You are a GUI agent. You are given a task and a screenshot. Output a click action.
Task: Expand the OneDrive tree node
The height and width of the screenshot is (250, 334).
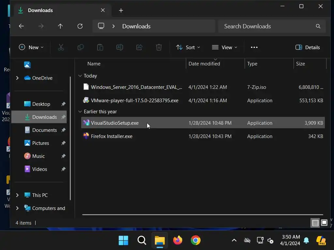17,78
